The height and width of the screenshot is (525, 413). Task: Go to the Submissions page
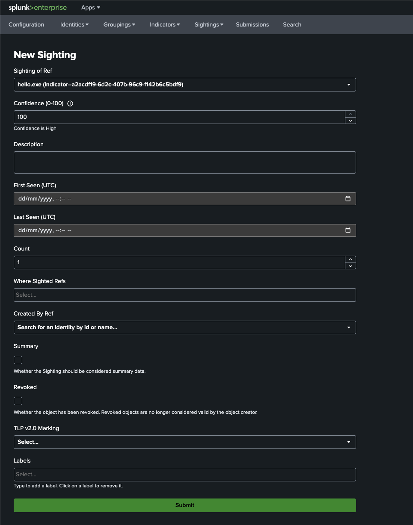(x=253, y=25)
